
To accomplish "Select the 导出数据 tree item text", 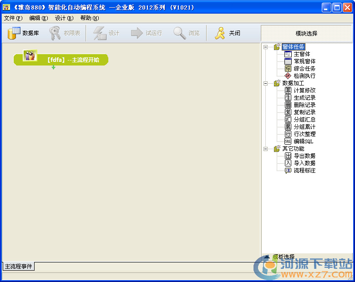I will (304, 156).
